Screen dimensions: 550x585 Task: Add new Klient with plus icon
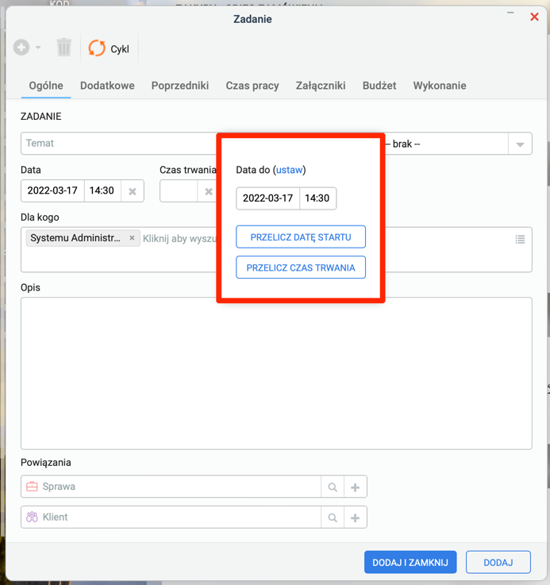pos(356,518)
